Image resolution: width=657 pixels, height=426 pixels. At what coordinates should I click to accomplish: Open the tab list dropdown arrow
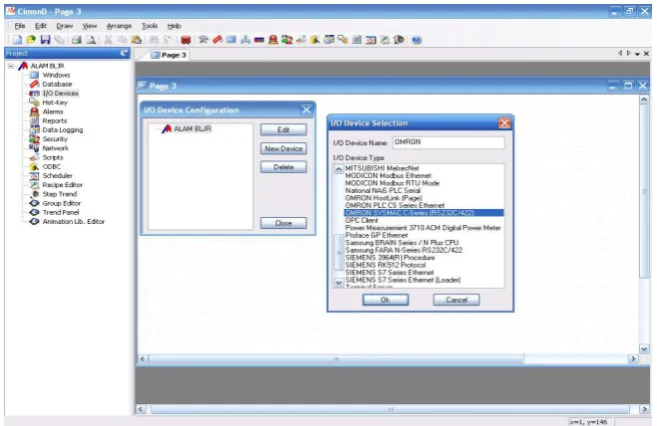[x=637, y=54]
